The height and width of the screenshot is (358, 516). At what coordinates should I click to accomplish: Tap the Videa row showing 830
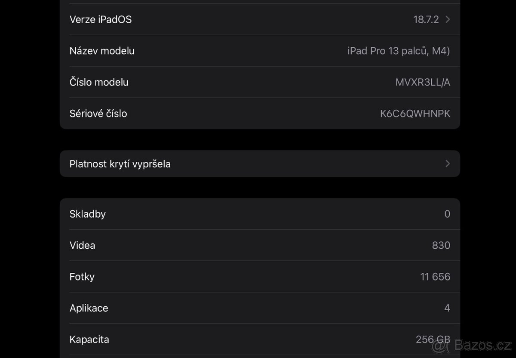(x=258, y=245)
